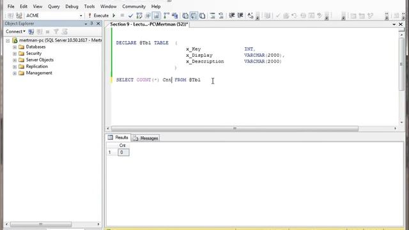Image resolution: width=409 pixels, height=230 pixels.
Task: Click the Results tab grid icon
Action: (x=111, y=137)
